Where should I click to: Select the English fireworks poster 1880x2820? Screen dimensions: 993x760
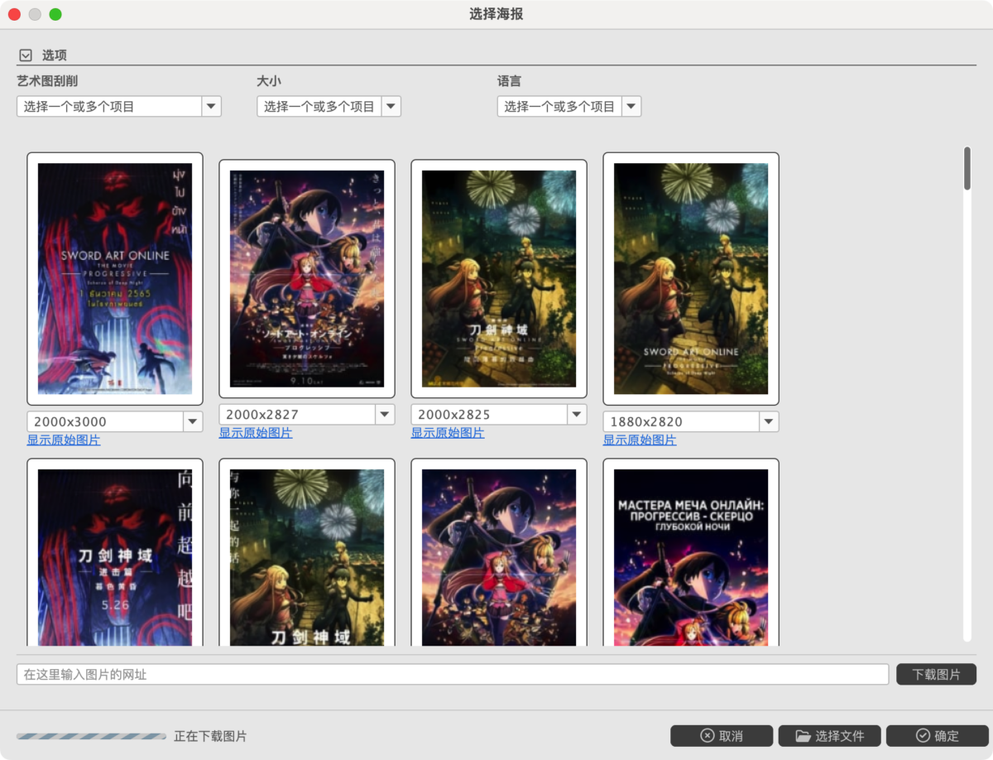tap(691, 279)
